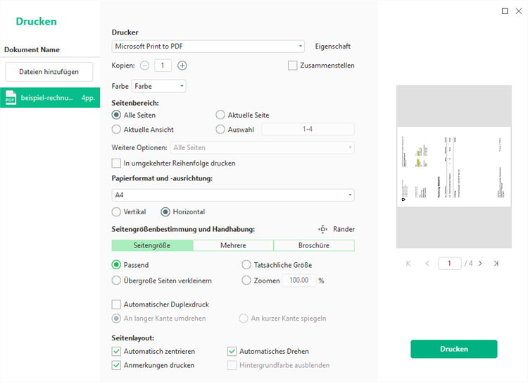Image resolution: width=528 pixels, height=382 pixels.
Task: Select the Auswahl radio button
Action: click(220, 130)
